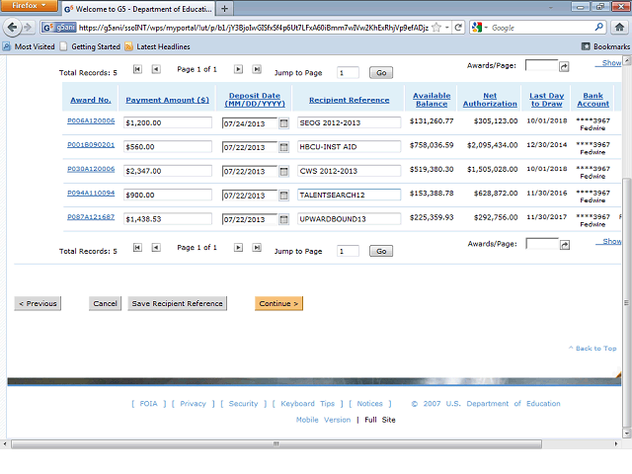
Task: Click the search magnifier icon in Google box
Action: [599, 28]
